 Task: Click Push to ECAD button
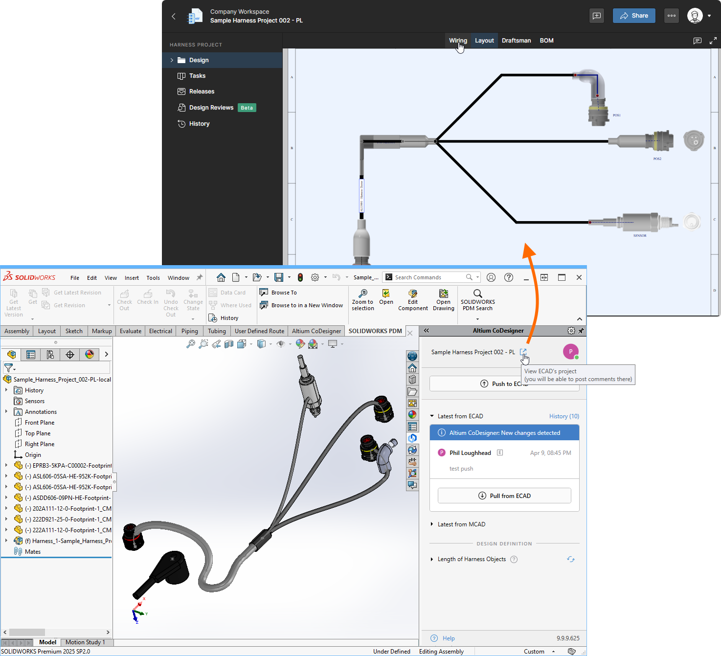504,384
